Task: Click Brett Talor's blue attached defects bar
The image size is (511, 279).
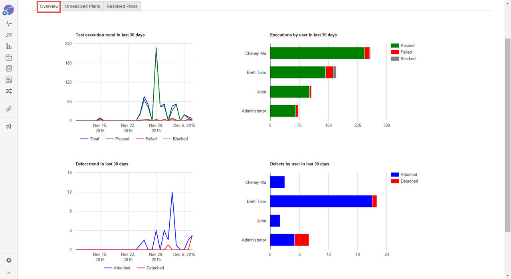Action: pos(321,201)
